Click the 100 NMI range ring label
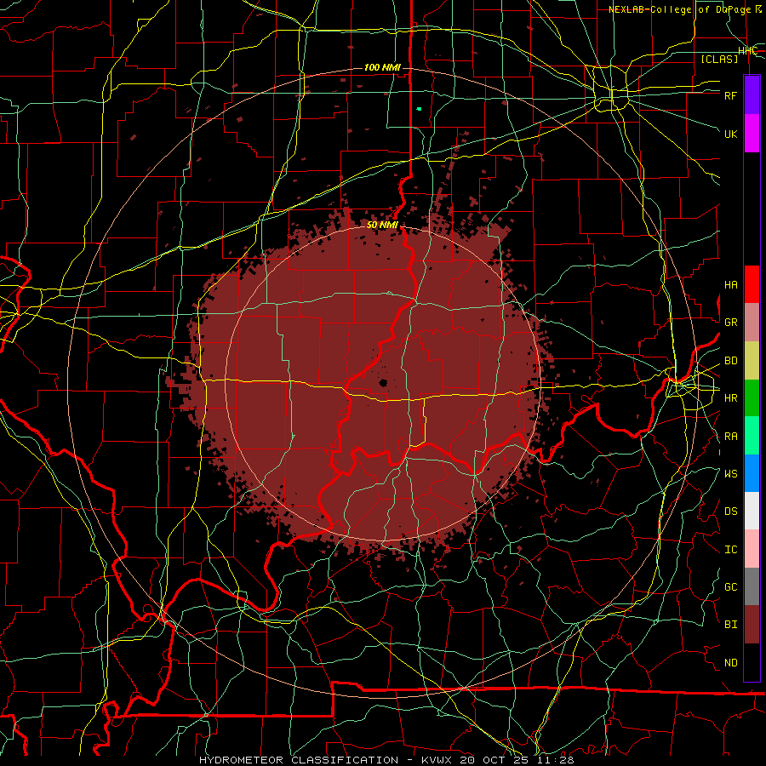Image resolution: width=766 pixels, height=766 pixels. [382, 67]
